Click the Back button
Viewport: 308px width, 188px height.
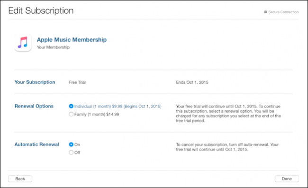click(x=20, y=179)
